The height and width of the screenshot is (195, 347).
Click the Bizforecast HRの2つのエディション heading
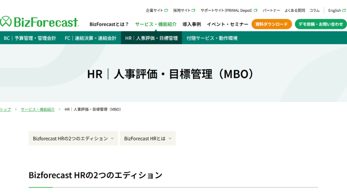click(x=95, y=175)
